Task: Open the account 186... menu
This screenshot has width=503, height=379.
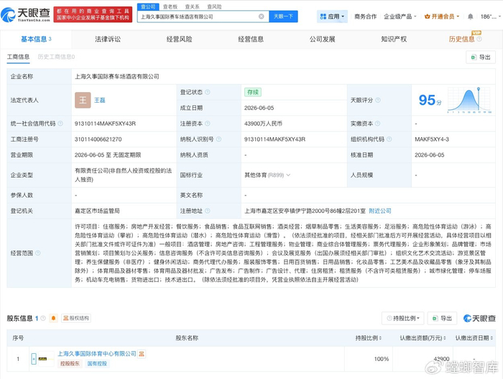Action: coord(490,17)
